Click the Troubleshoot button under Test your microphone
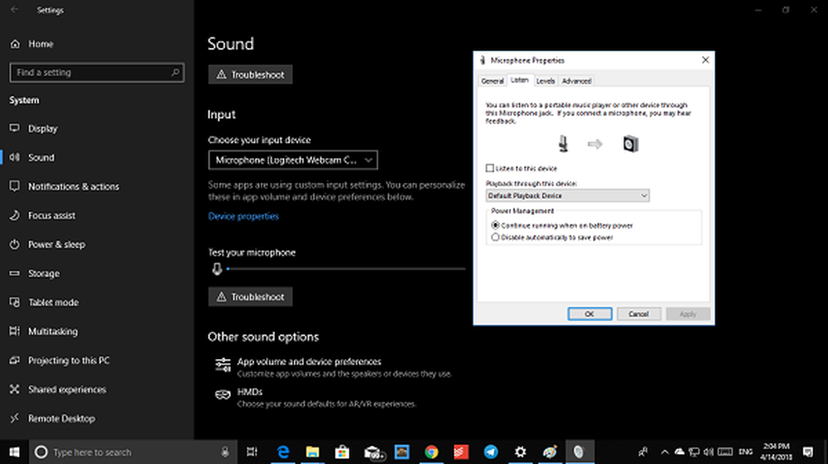The height and width of the screenshot is (464, 828). point(250,297)
